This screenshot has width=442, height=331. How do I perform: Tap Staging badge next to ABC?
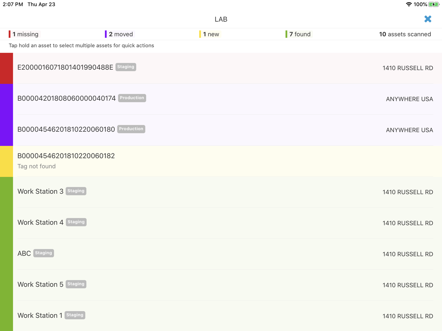(x=44, y=253)
